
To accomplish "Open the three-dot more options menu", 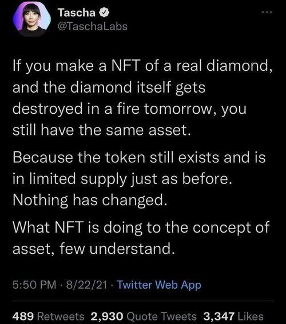I will (x=267, y=13).
